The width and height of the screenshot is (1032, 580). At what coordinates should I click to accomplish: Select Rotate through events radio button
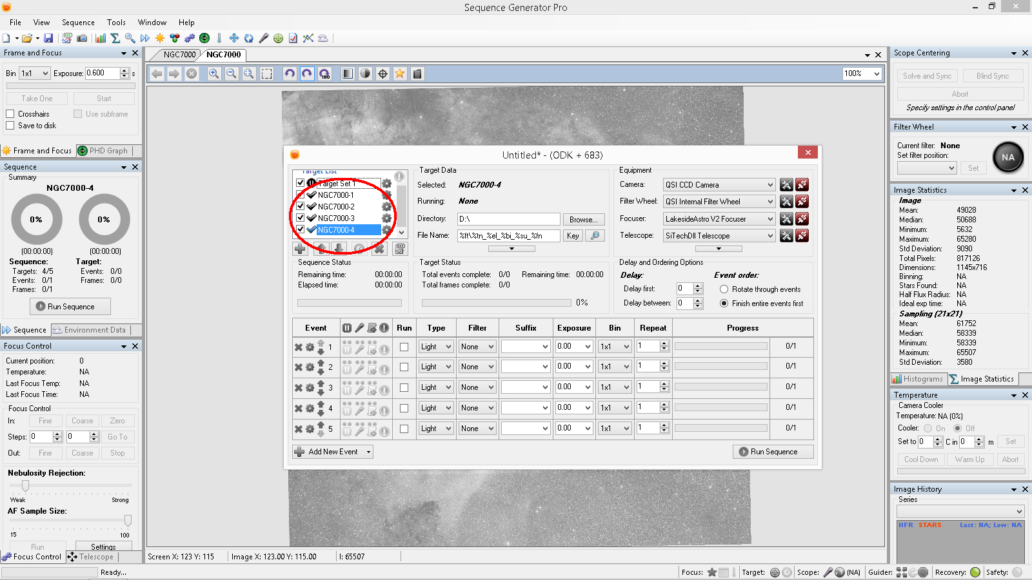[724, 289]
